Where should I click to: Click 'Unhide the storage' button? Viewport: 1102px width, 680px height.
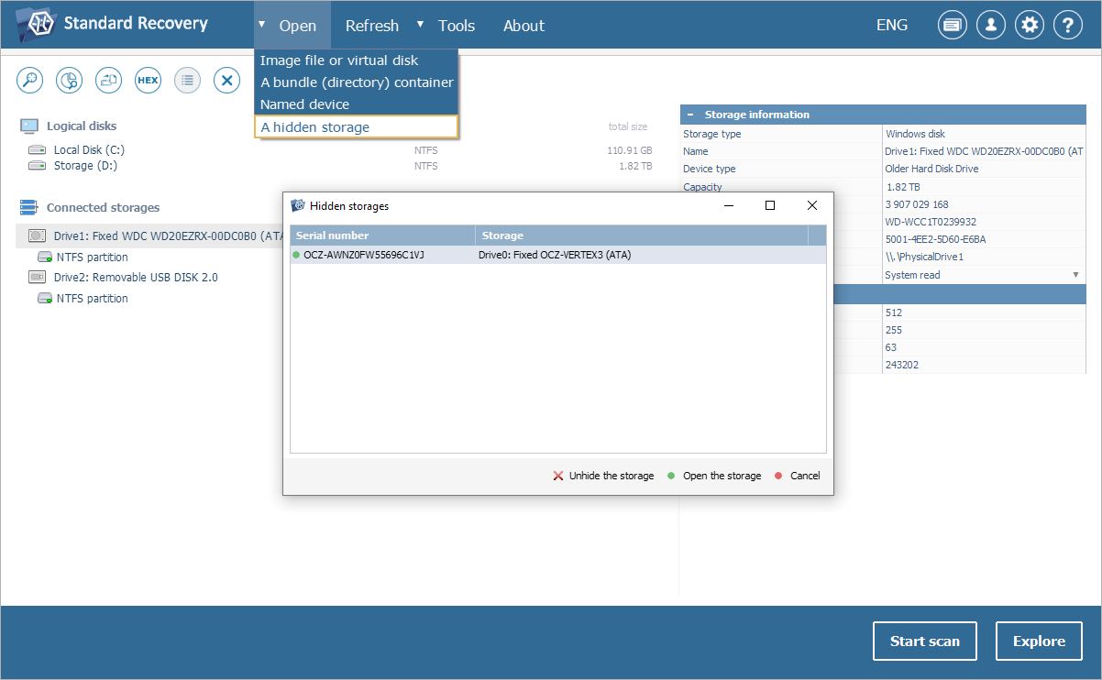tap(603, 476)
